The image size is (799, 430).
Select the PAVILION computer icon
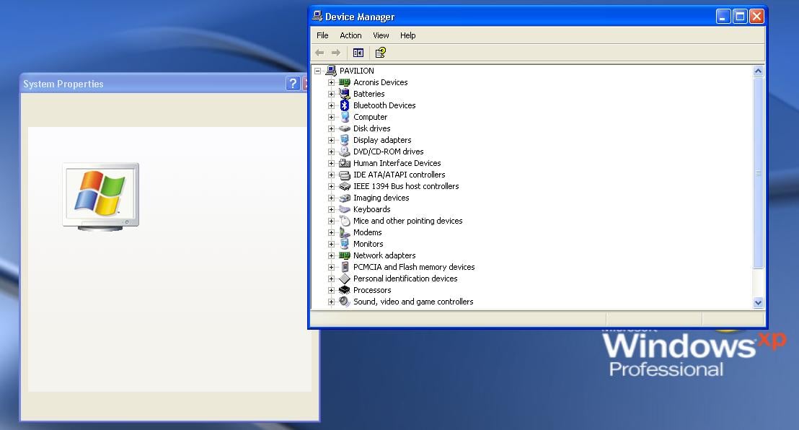coord(331,71)
